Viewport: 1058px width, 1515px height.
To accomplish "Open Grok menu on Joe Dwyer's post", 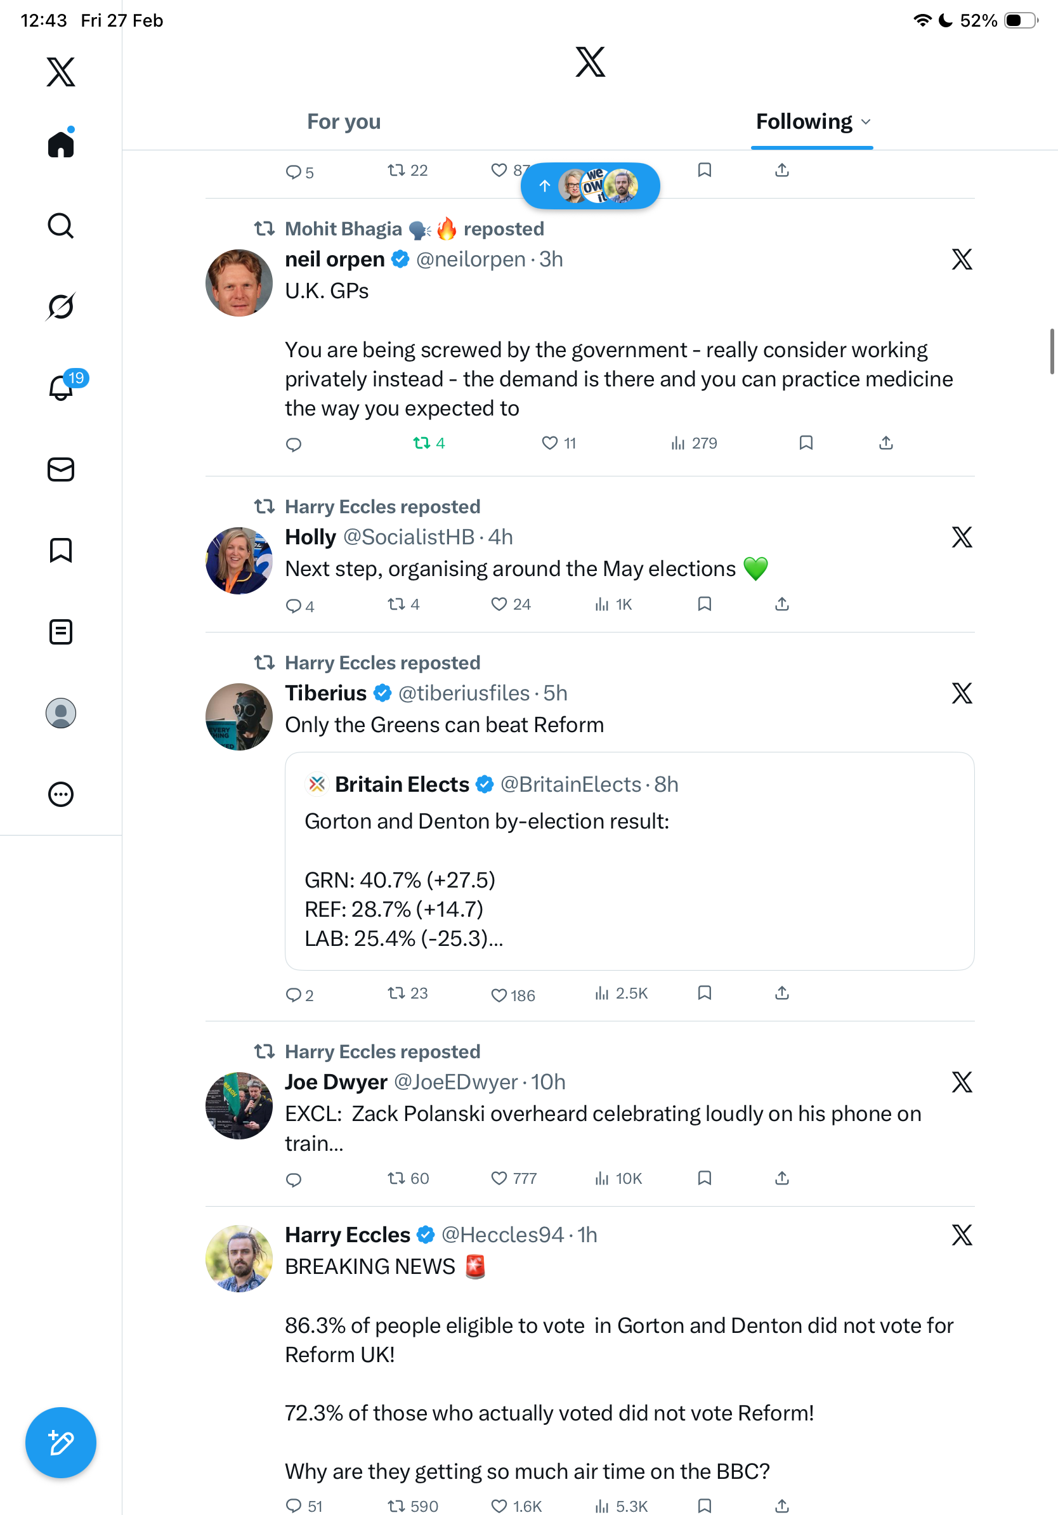I will click(x=962, y=1082).
